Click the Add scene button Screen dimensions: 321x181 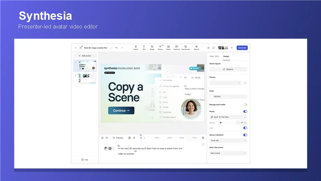85,56
